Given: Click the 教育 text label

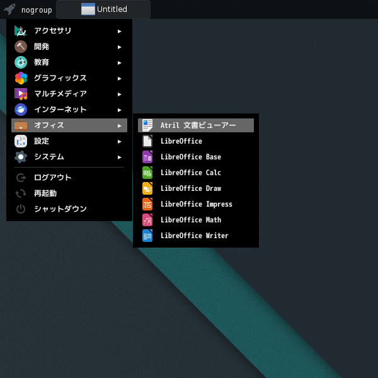Looking at the screenshot, I should (42, 62).
